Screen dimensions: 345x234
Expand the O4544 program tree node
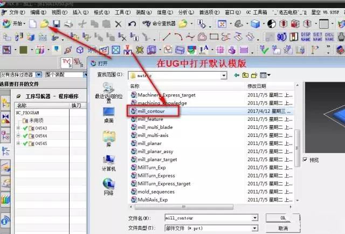pos(18,135)
